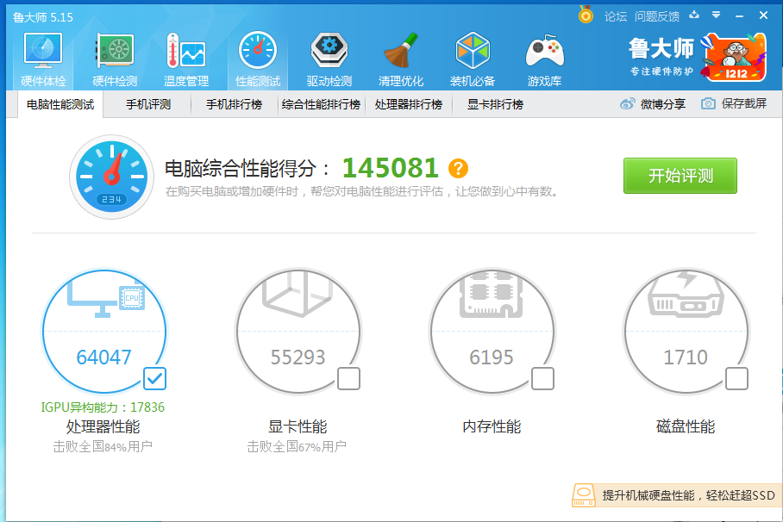Click the orange question mark beside score

tap(458, 169)
